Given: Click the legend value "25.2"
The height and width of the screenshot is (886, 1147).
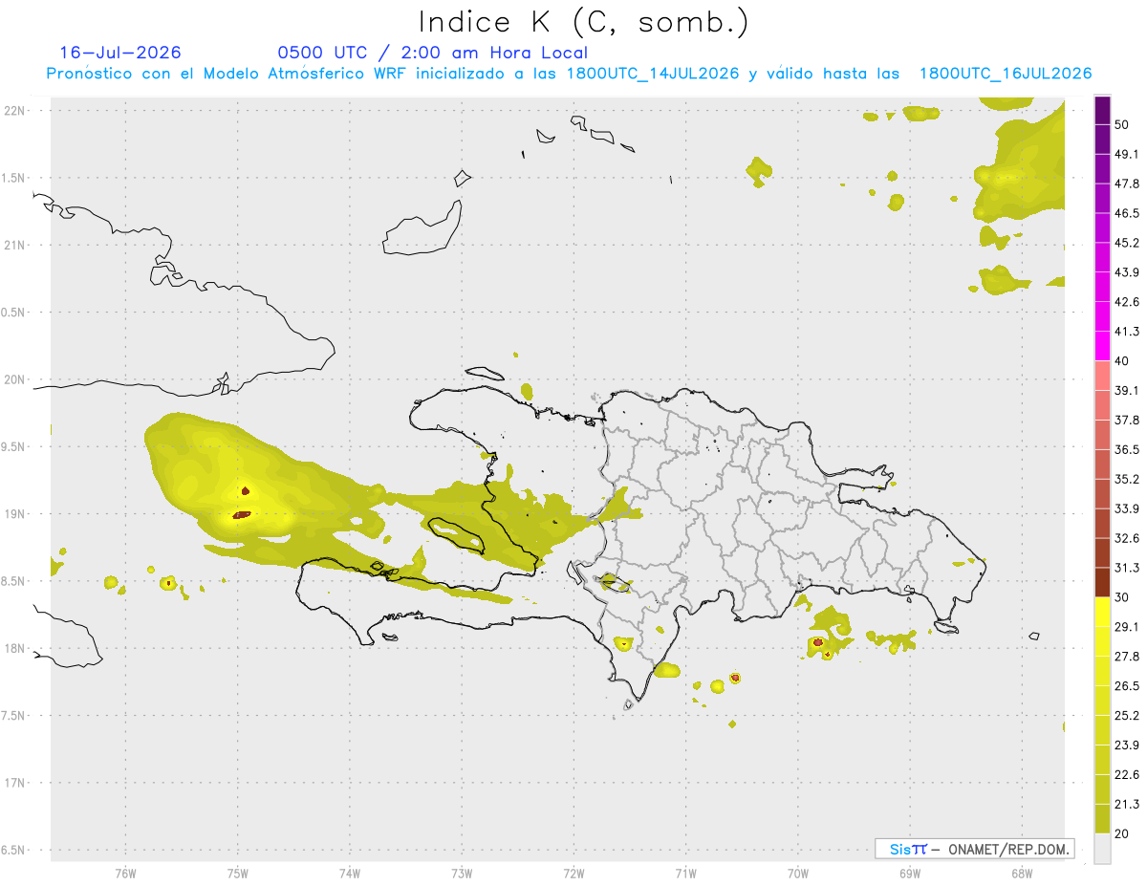Looking at the screenshot, I should 1128,716.
